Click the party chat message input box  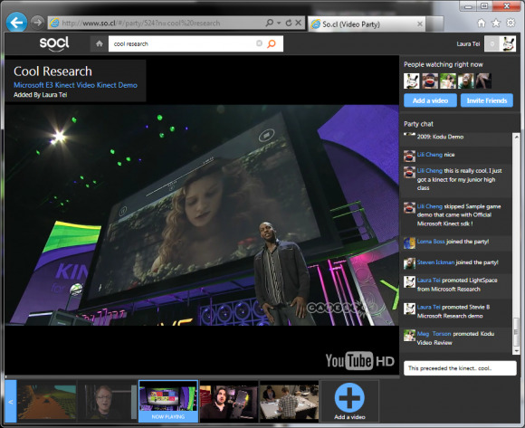(460, 368)
